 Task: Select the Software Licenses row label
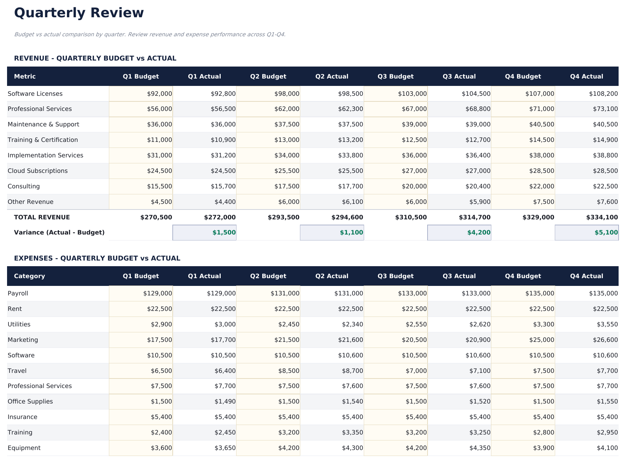tap(35, 94)
